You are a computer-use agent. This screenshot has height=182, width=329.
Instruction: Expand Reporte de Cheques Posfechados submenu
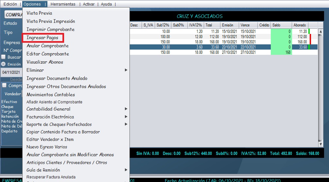[x=77, y=124]
